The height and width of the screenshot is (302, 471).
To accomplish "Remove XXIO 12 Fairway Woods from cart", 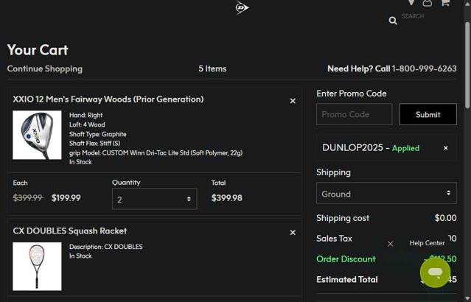I will [x=293, y=101].
